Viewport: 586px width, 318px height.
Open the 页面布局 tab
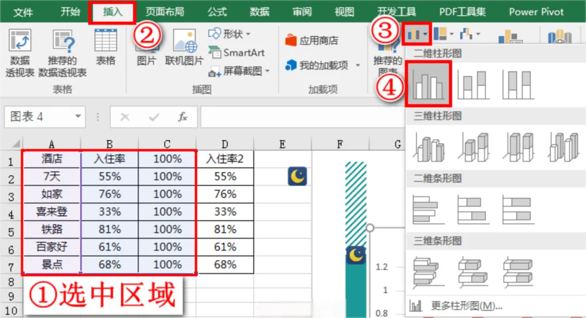click(165, 12)
